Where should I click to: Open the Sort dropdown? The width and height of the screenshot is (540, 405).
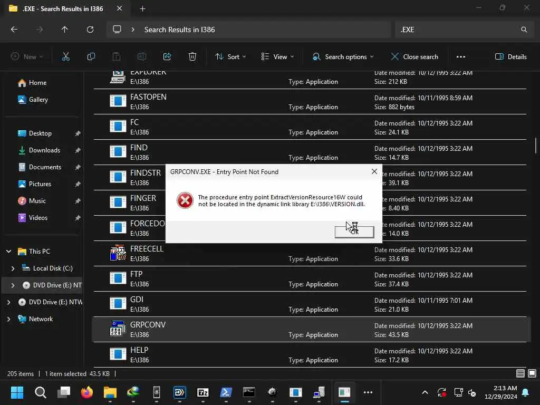230,57
